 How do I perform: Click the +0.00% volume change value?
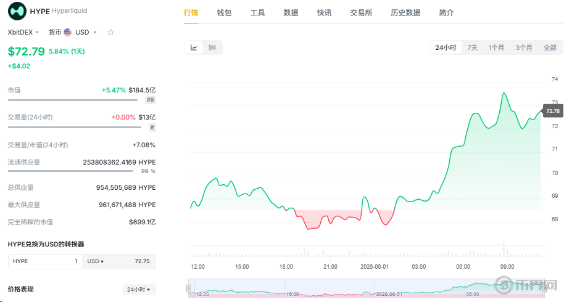(123, 118)
